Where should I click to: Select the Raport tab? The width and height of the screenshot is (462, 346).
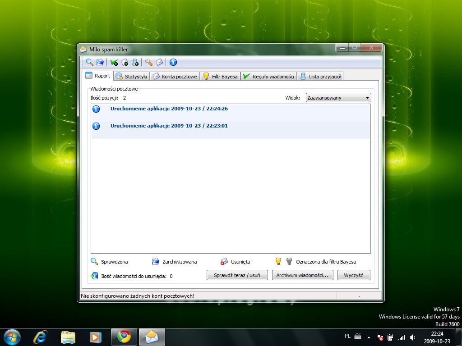click(x=98, y=76)
